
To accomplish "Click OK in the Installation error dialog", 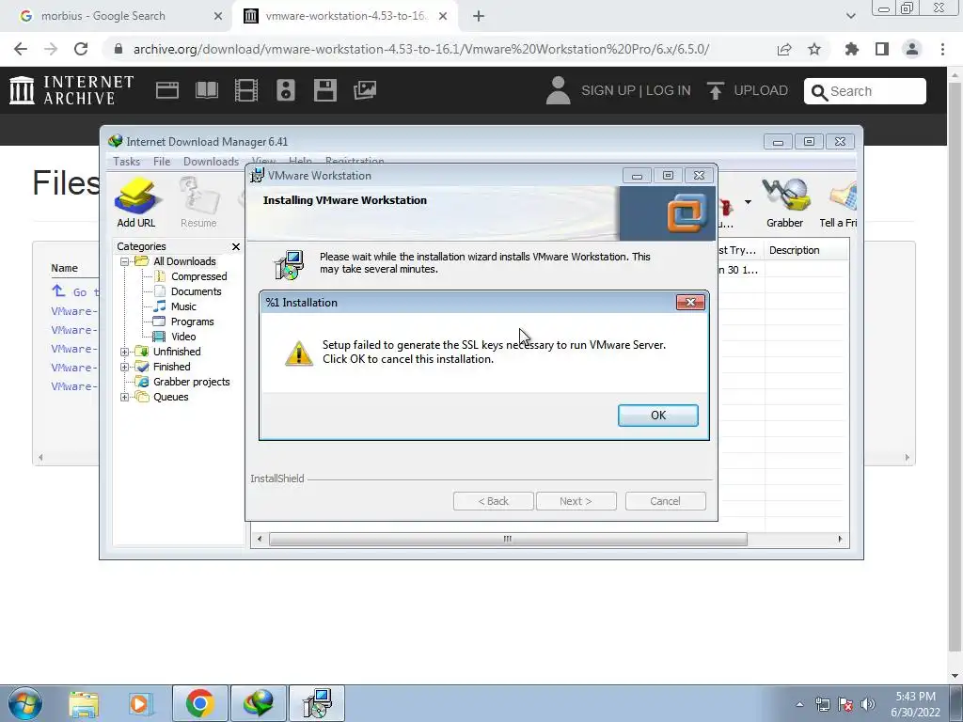I will pos(657,415).
